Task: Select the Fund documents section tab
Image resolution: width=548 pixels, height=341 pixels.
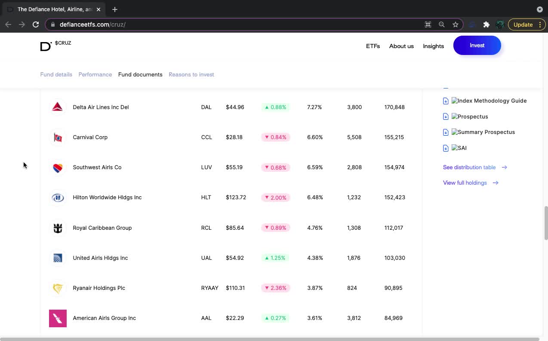Action: click(140, 74)
